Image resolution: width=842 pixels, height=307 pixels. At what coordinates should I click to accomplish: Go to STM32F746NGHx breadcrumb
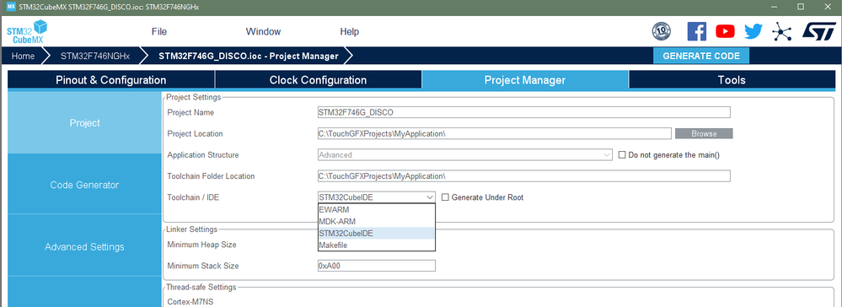point(95,56)
